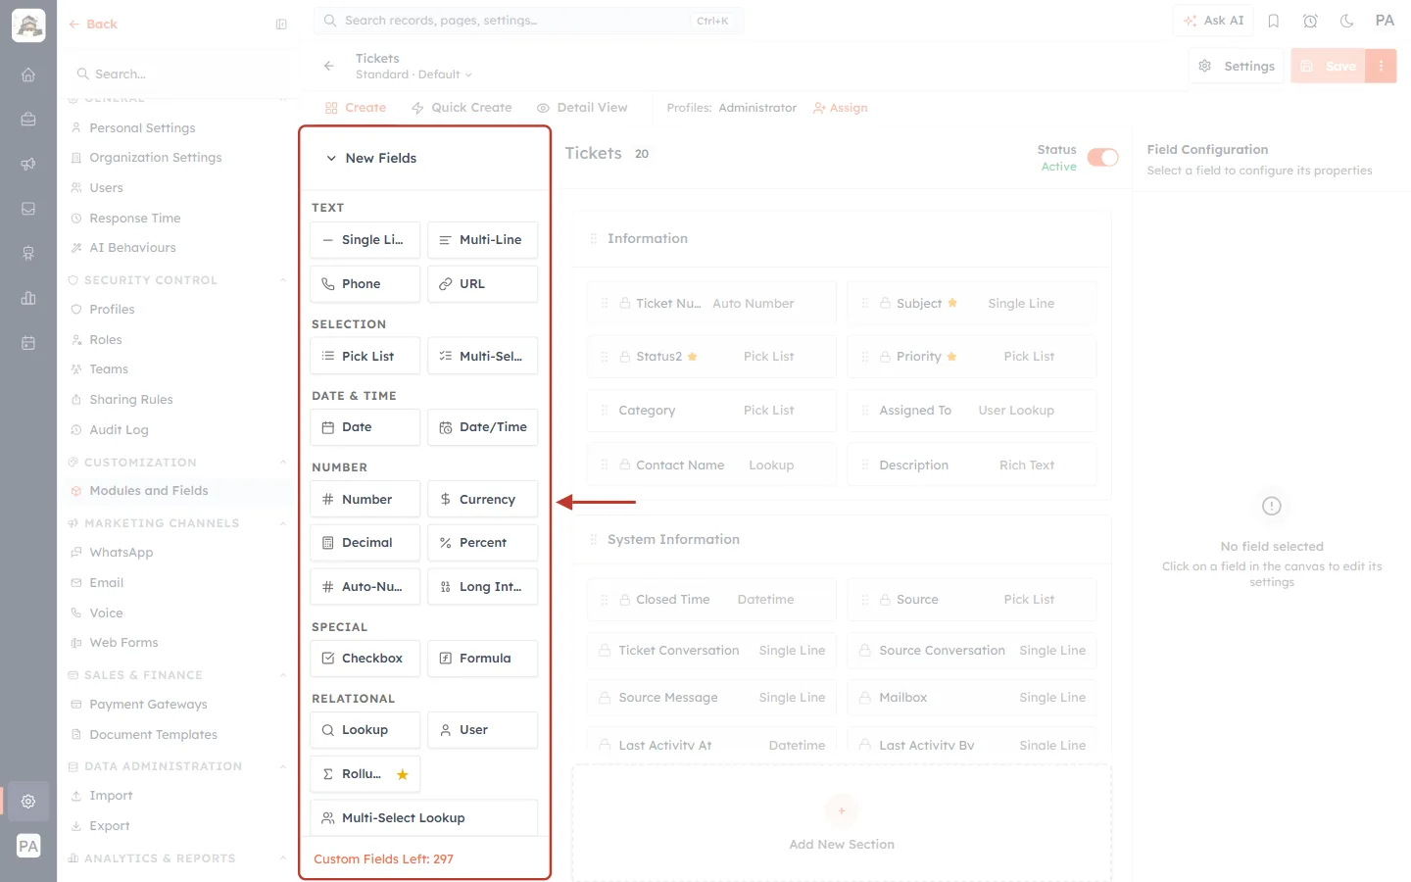Open Sharing Rules in sidebar
Viewport: 1411px width, 882px height.
pos(131,400)
